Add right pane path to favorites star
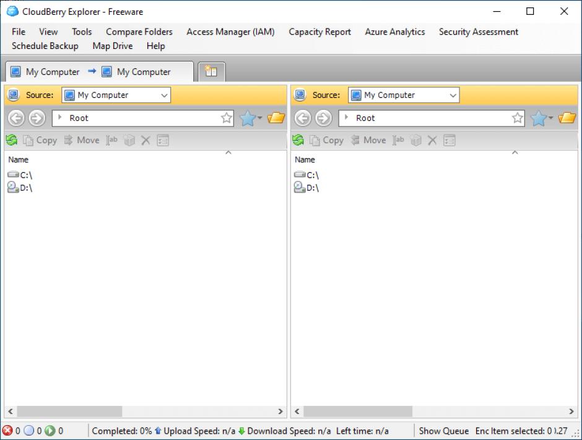 [518, 118]
